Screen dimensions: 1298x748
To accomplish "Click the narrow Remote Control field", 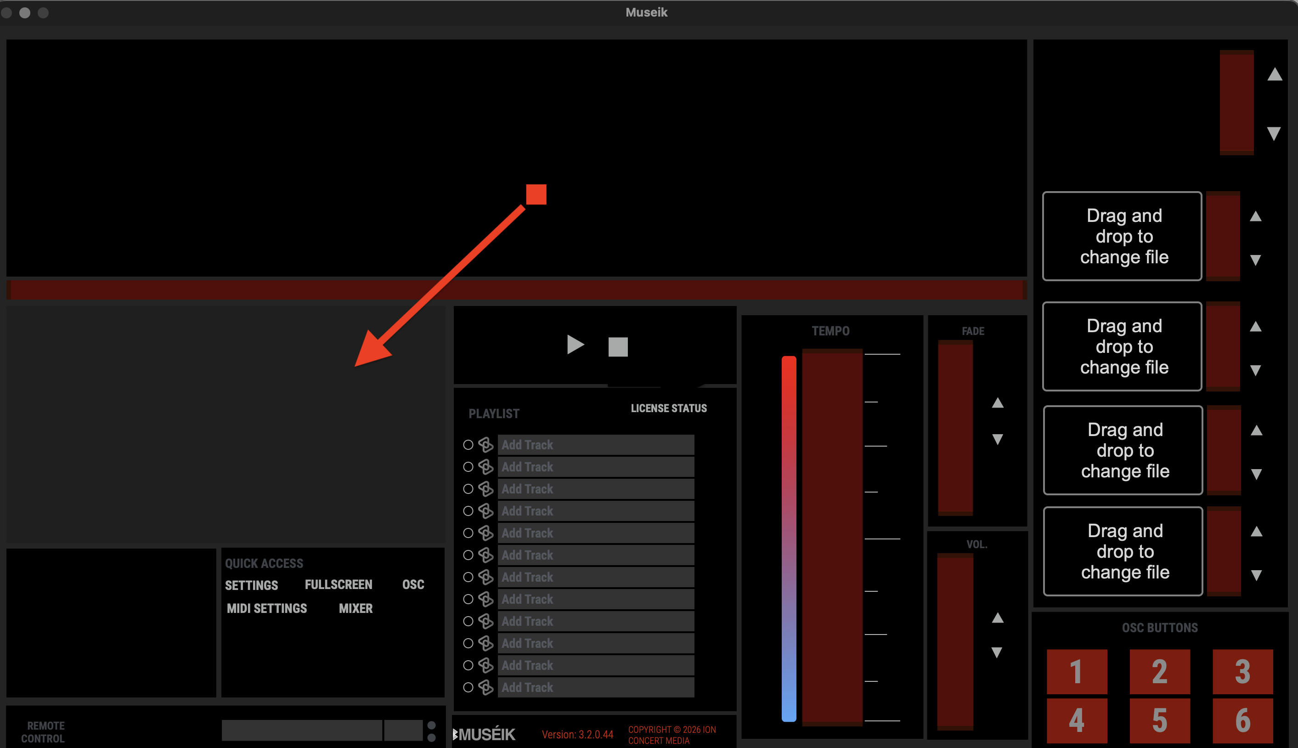I will [404, 731].
